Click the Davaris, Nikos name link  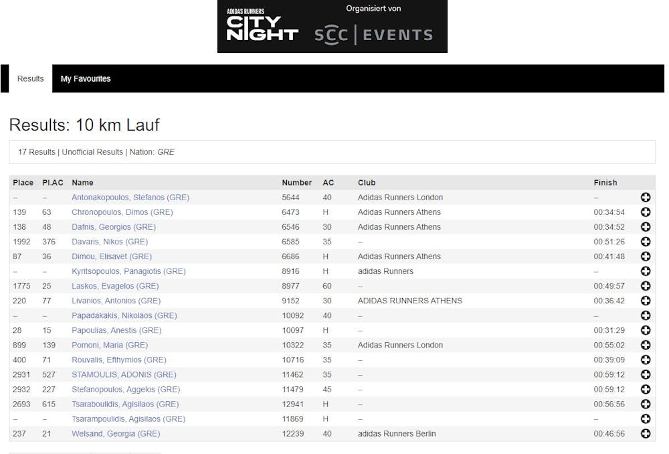[110, 242]
